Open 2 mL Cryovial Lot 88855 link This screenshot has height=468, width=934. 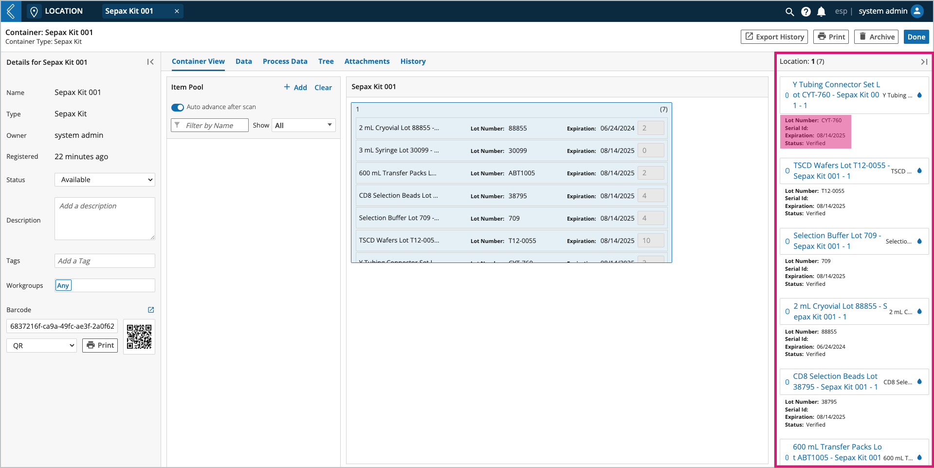tap(840, 312)
